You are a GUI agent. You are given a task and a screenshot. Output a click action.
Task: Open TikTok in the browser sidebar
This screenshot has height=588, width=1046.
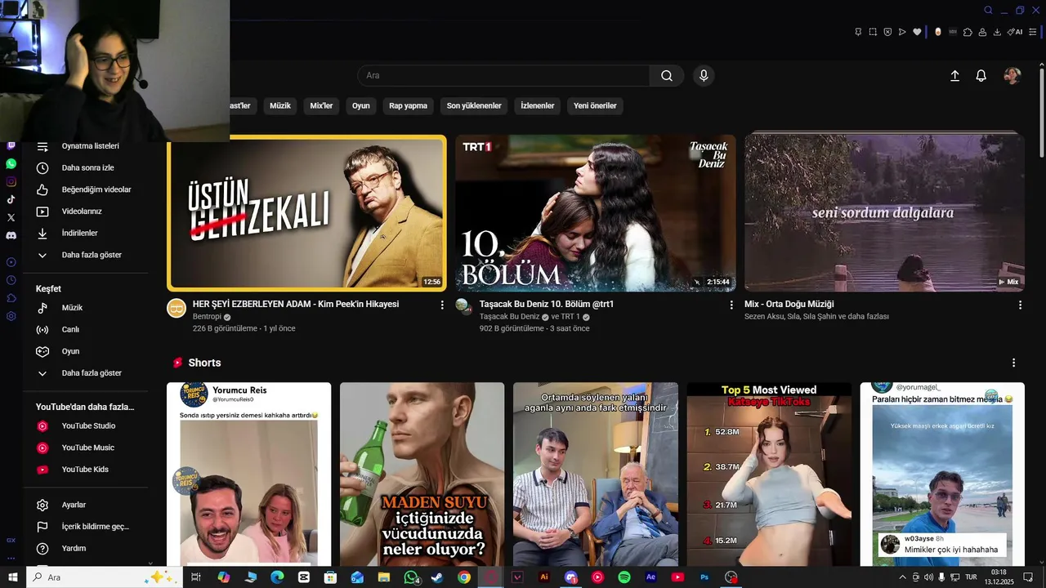tap(11, 199)
